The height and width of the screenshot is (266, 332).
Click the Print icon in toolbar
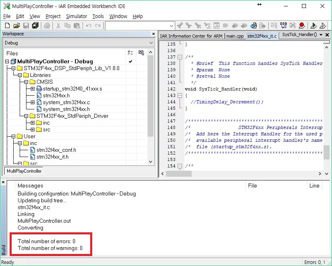(x=47, y=26)
